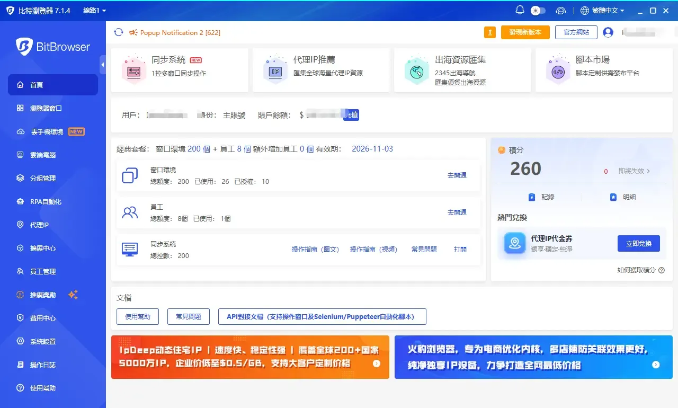Click the 積分 coin icon

(x=502, y=150)
